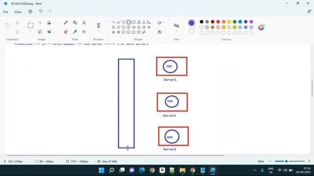This screenshot has width=314, height=176.
Task: Open the View menu
Action: (18, 12)
